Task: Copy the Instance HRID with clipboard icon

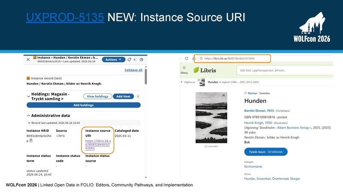Action: (31, 141)
